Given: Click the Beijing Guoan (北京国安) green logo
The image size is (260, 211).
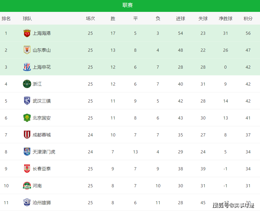Looking at the screenshot, I should 27,118.
